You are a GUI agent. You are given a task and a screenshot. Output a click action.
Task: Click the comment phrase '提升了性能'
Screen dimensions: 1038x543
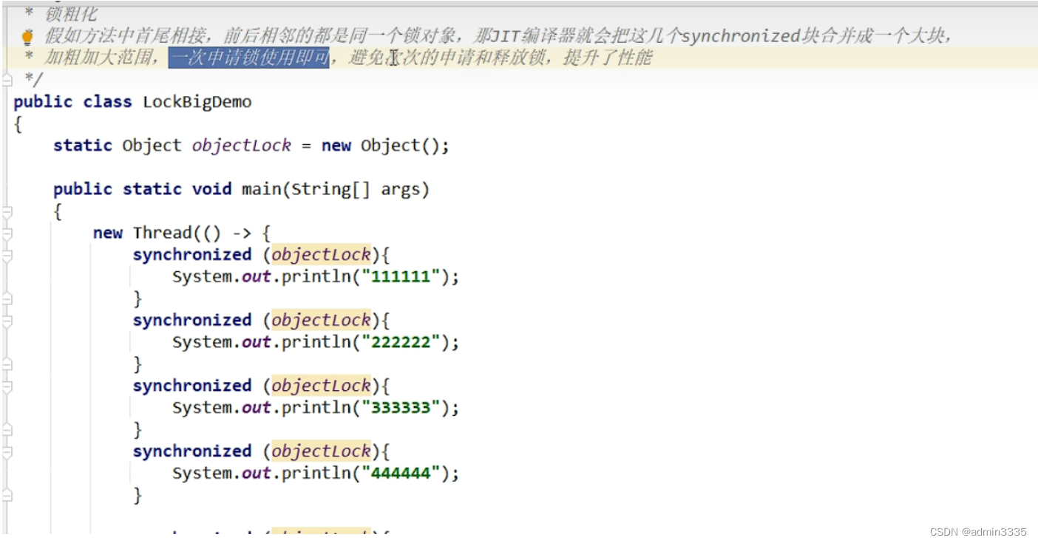pos(607,58)
